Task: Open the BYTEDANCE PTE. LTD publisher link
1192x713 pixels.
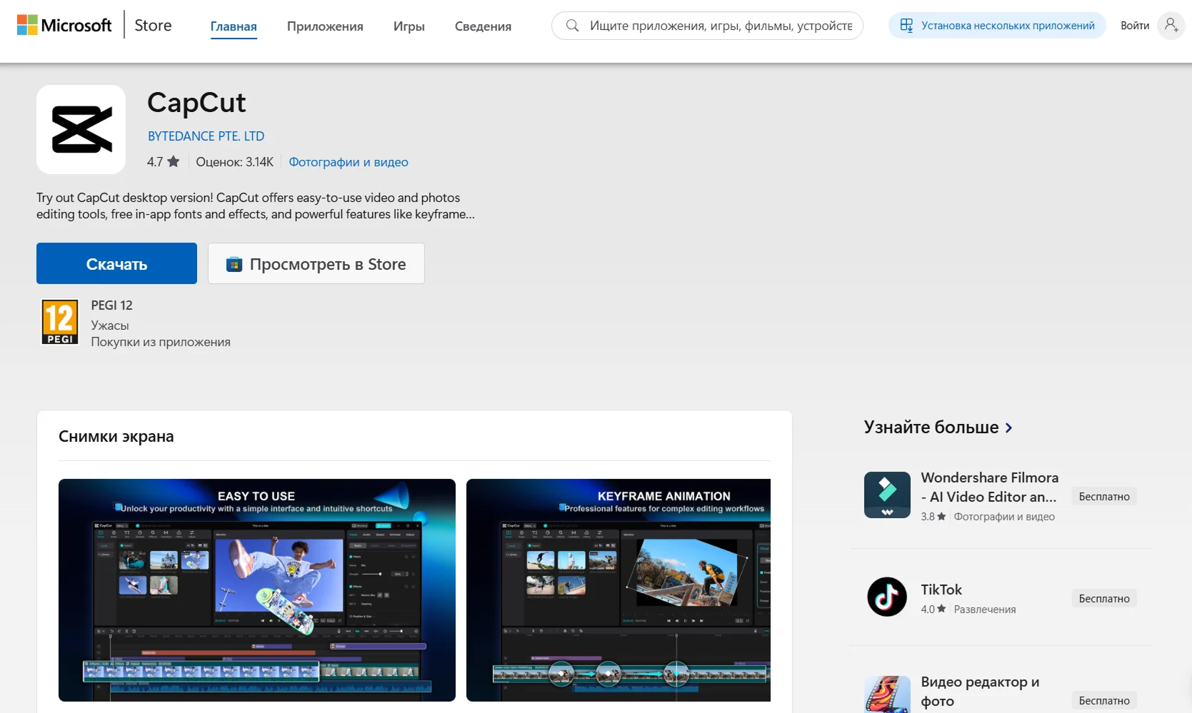Action: pos(206,136)
